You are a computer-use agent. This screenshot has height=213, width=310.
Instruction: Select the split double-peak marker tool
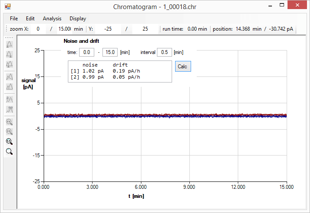point(9,64)
